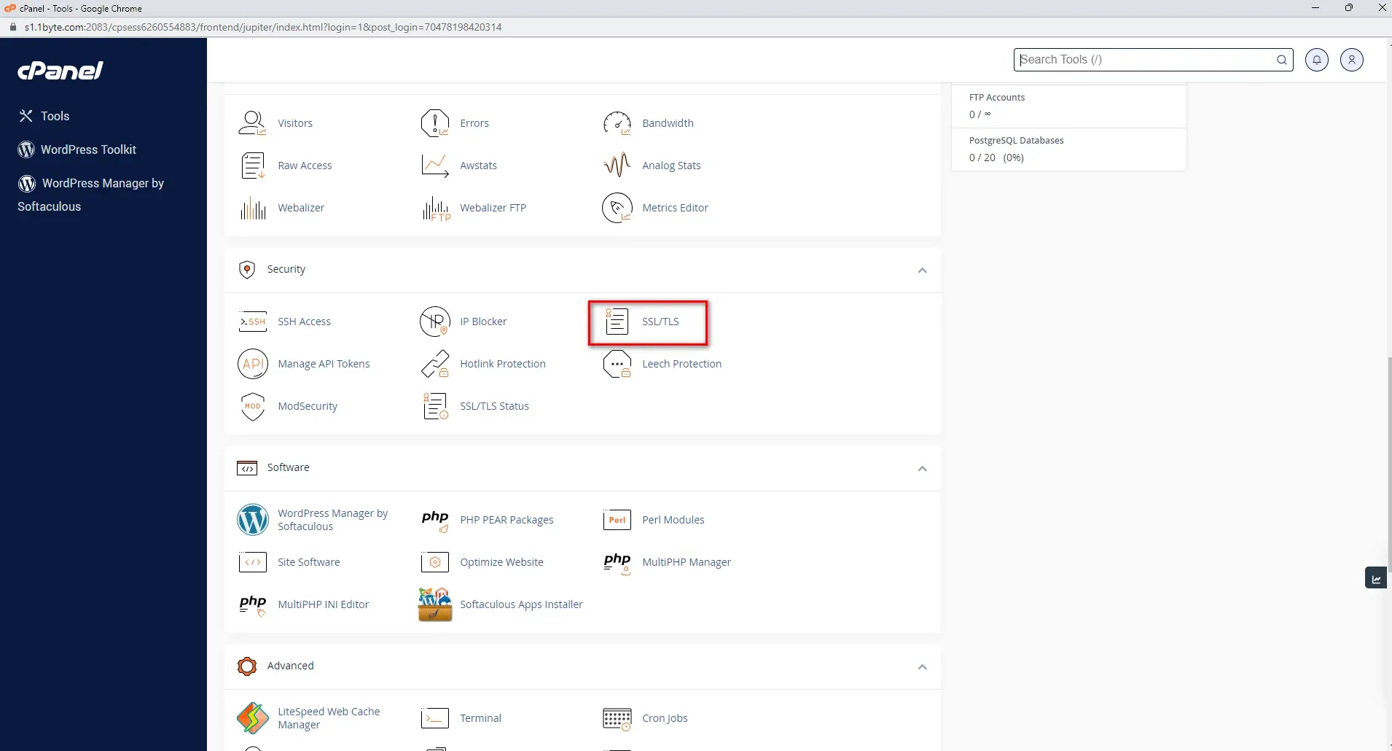Click the Cron Jobs calendar icon
1392x751 pixels.
617,718
